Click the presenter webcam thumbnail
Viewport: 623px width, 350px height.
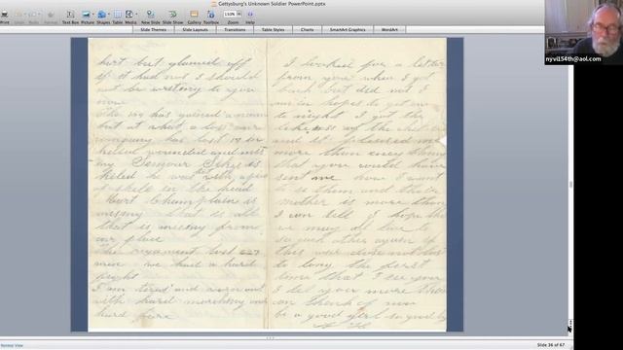tap(584, 32)
